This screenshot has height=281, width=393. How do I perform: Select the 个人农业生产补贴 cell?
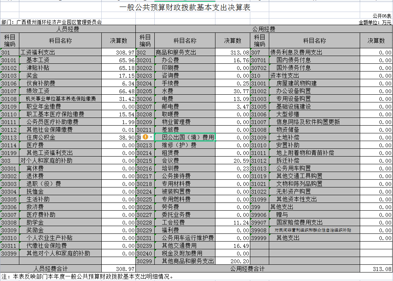(x=60, y=238)
